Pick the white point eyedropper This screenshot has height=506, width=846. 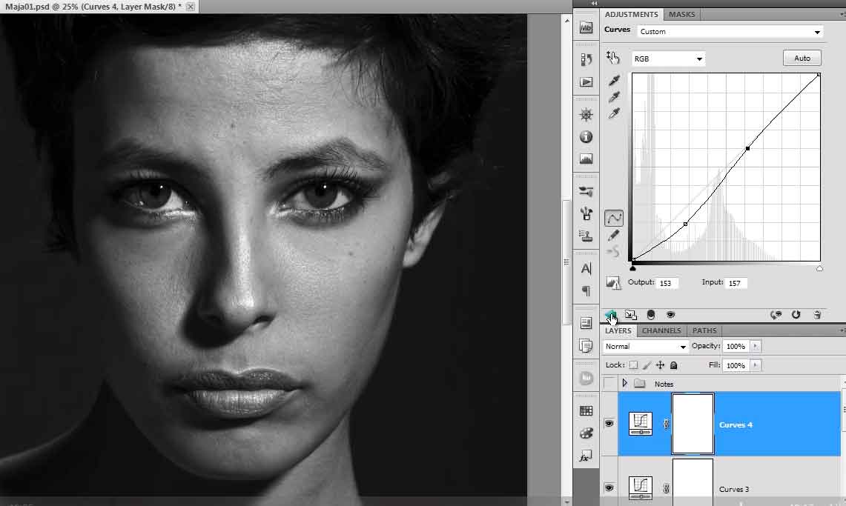coord(614,113)
